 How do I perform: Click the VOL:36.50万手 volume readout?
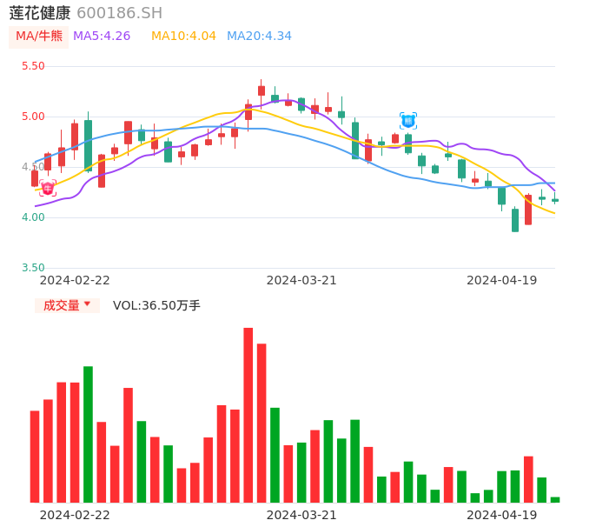coord(156,305)
